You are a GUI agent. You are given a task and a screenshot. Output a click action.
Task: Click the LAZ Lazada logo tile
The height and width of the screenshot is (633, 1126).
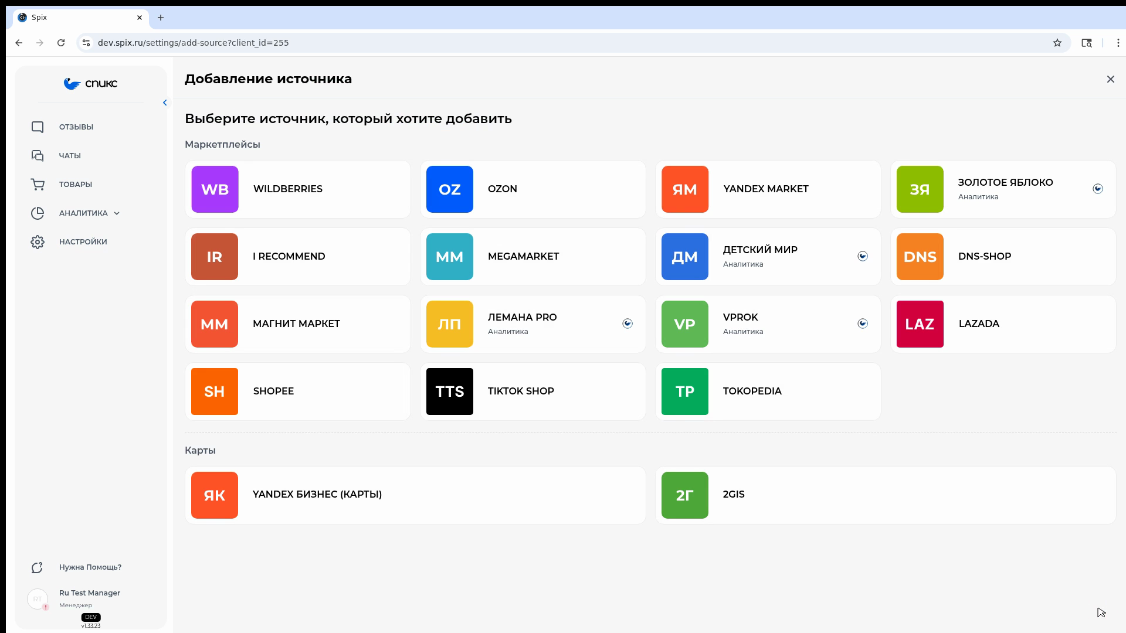click(x=920, y=324)
